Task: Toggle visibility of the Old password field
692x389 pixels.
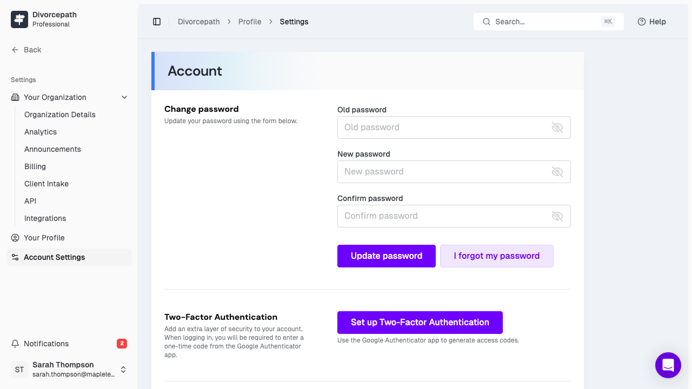Action: pyautogui.click(x=557, y=128)
